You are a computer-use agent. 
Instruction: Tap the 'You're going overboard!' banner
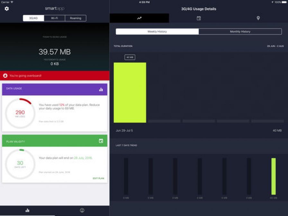click(x=55, y=76)
